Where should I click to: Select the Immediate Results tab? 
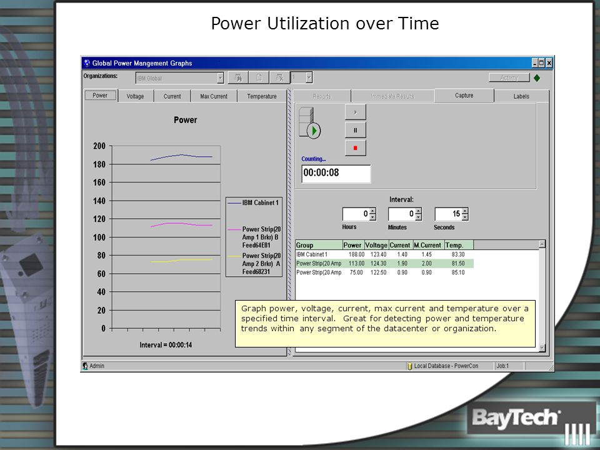(392, 96)
